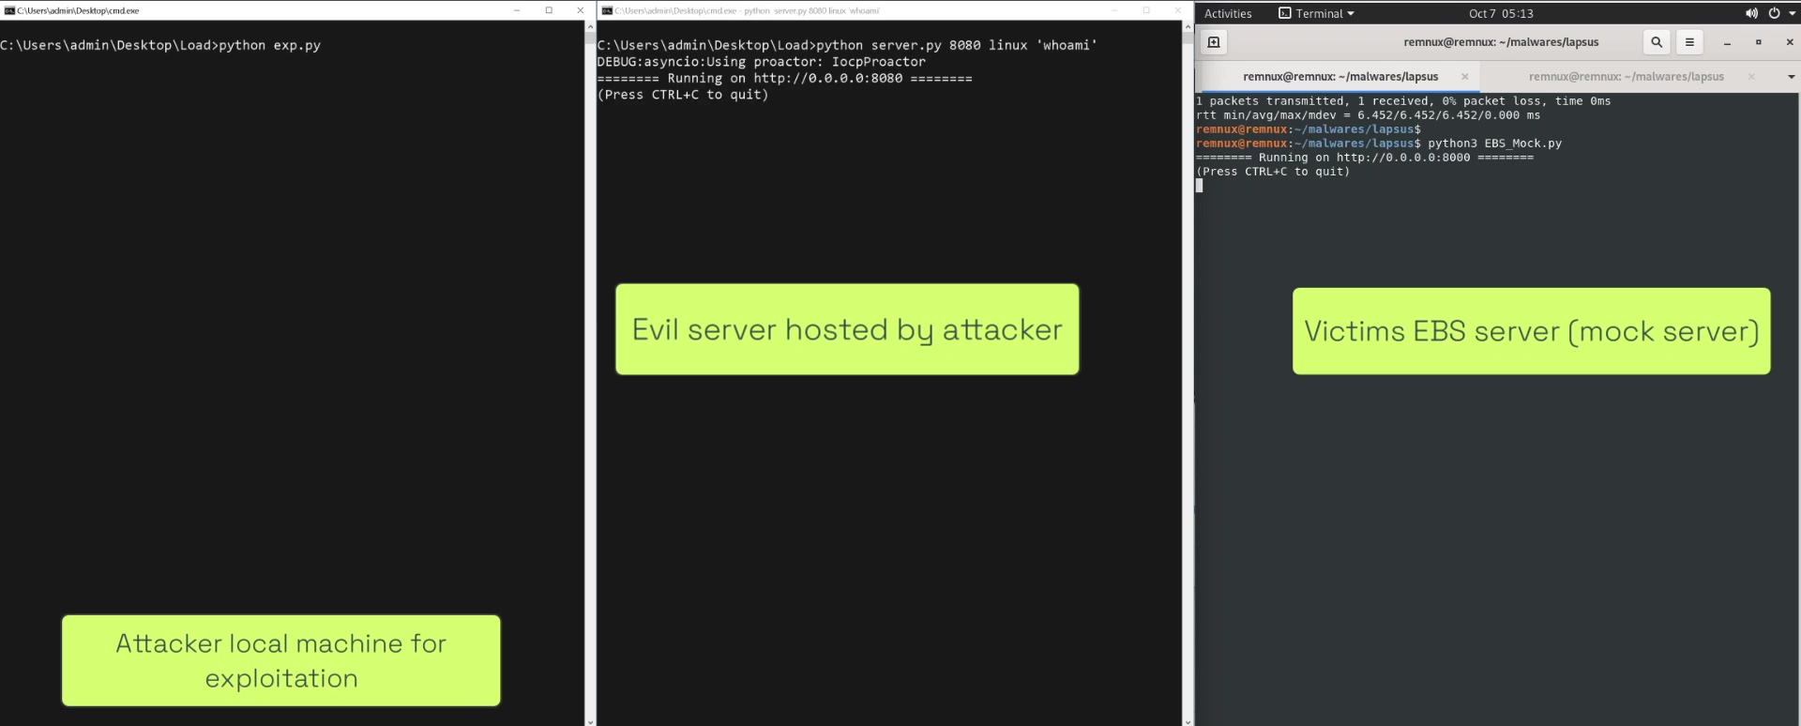Click the cmd icon of server.py window title
The width and height of the screenshot is (1801, 726).
pos(607,10)
